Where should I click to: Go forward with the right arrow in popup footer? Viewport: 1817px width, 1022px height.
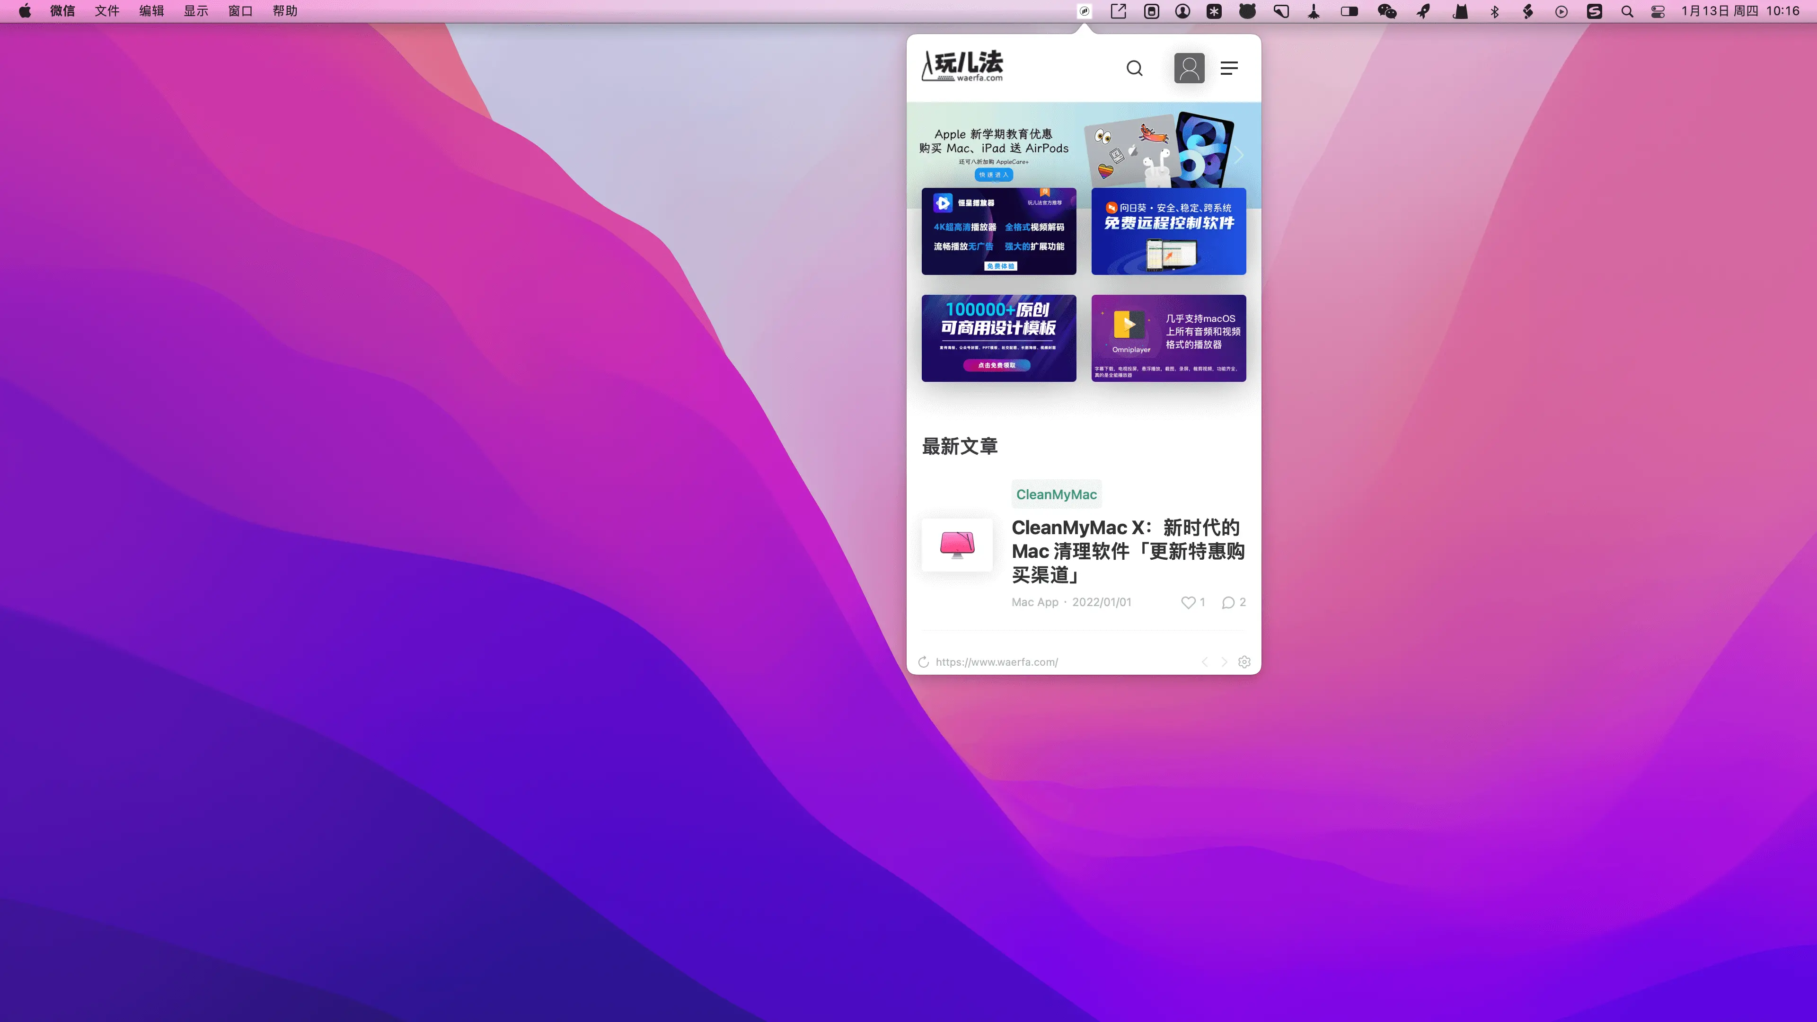1225,661
